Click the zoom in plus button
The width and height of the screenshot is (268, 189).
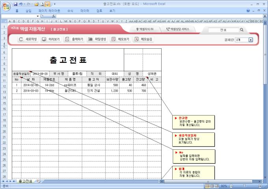[260, 186]
